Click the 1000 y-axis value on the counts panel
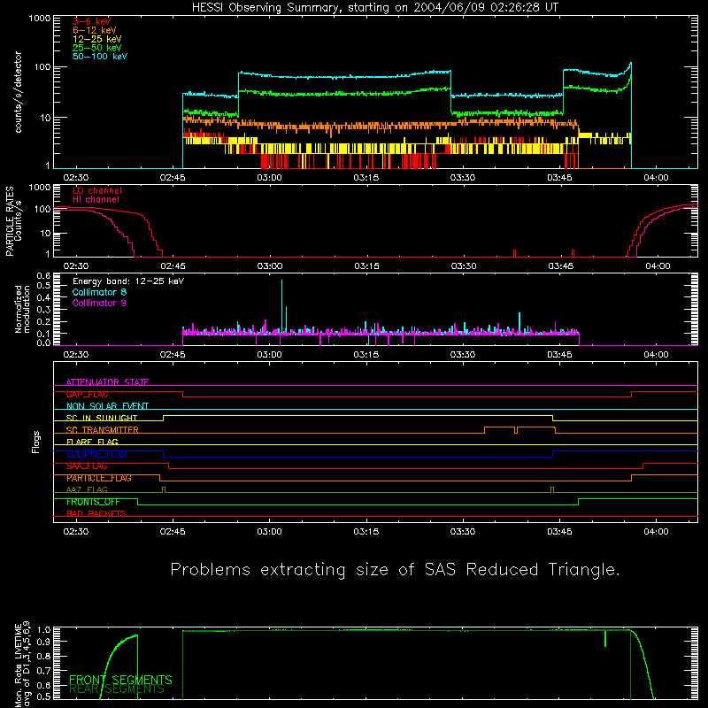 [x=40, y=19]
